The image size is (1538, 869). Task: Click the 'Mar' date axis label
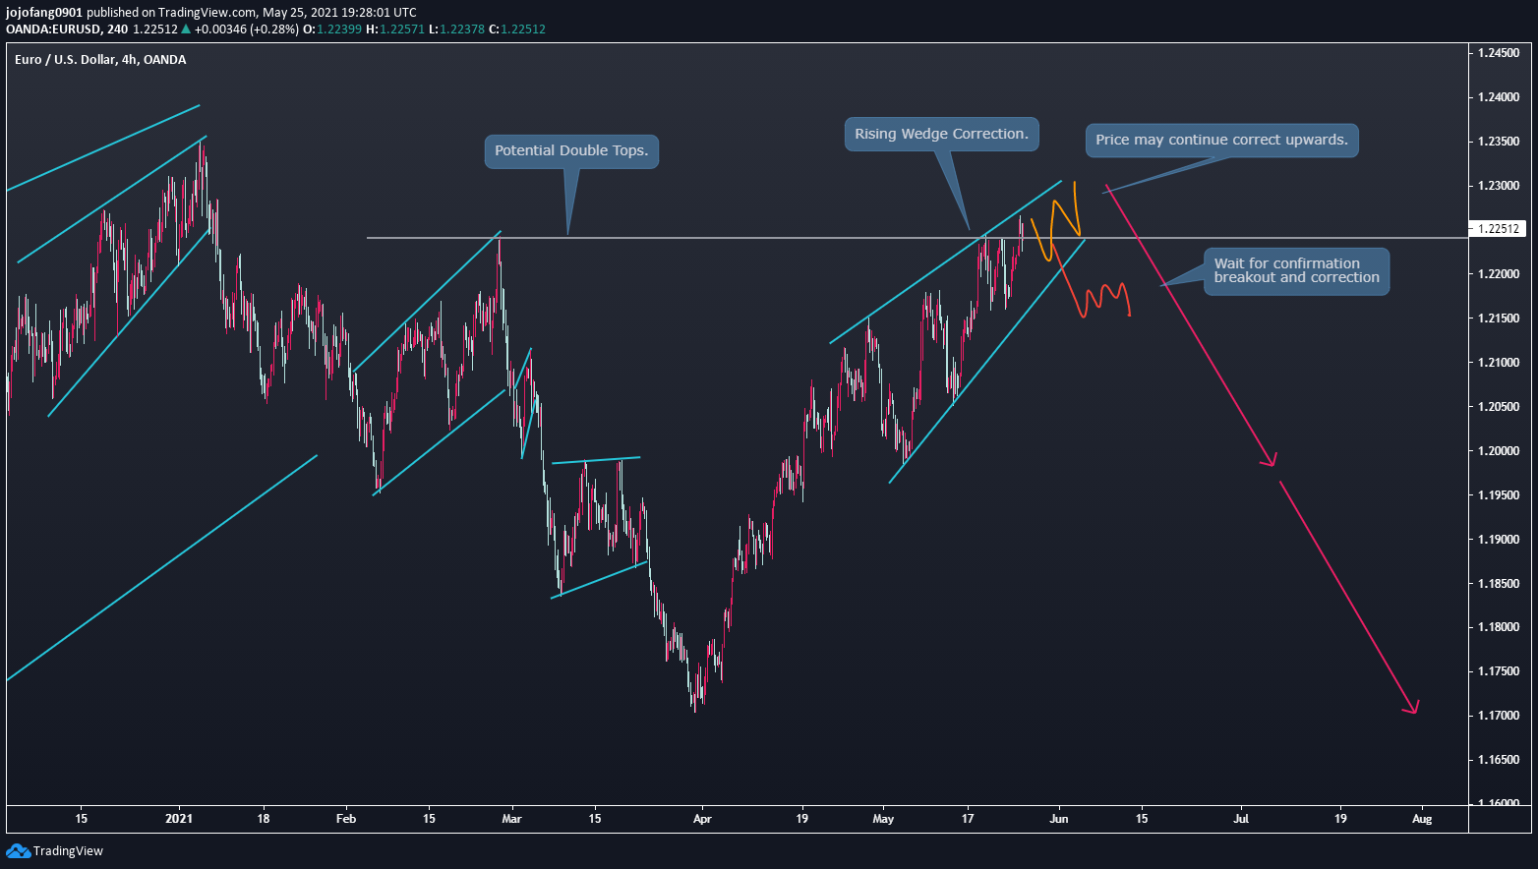coord(510,818)
